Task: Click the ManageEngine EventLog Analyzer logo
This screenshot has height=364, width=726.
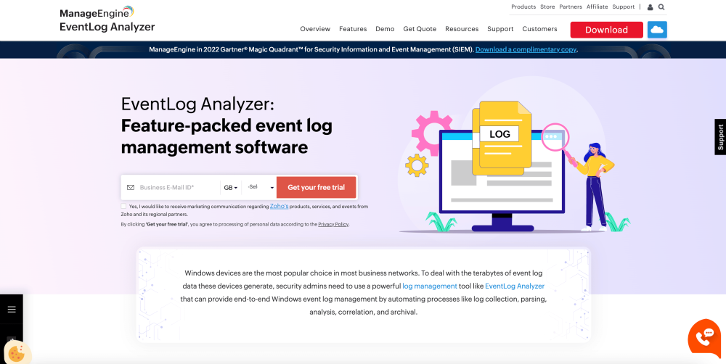Action: pos(107,20)
